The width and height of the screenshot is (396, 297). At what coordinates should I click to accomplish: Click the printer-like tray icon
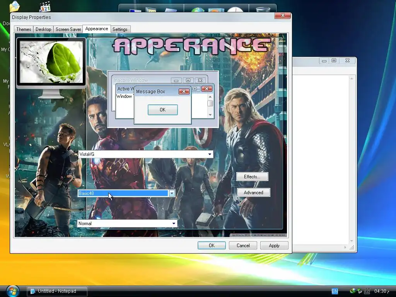(x=367, y=291)
